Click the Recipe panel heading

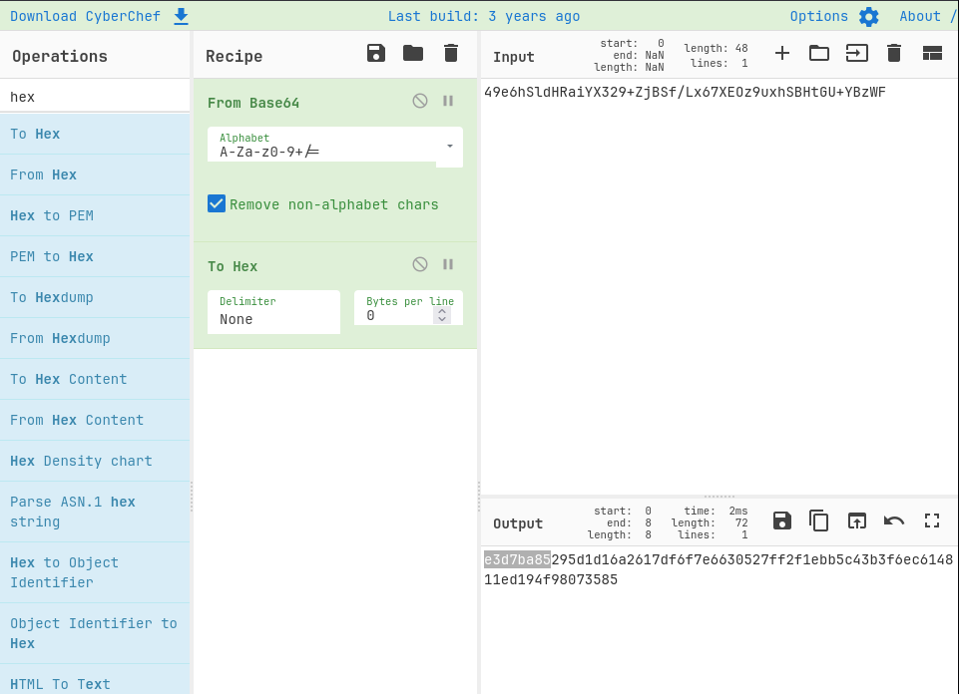coord(235,56)
